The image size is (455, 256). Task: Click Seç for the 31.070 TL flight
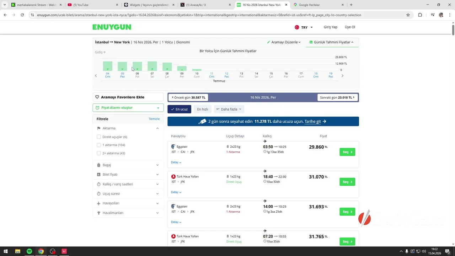click(x=347, y=182)
